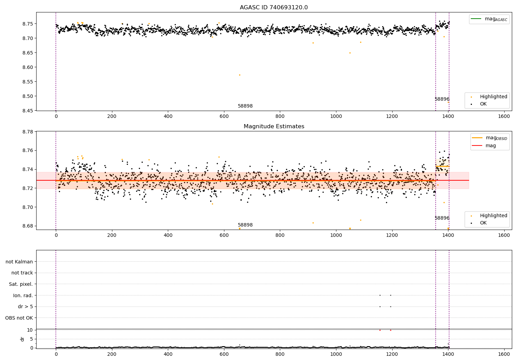This screenshot has height=362, width=517.
Task: Click the 58896 label in the AGASC ID plot
Action: coord(442,99)
